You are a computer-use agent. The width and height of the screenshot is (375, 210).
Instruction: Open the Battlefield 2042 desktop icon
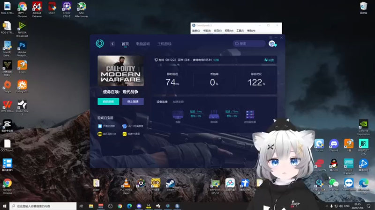coord(363,147)
